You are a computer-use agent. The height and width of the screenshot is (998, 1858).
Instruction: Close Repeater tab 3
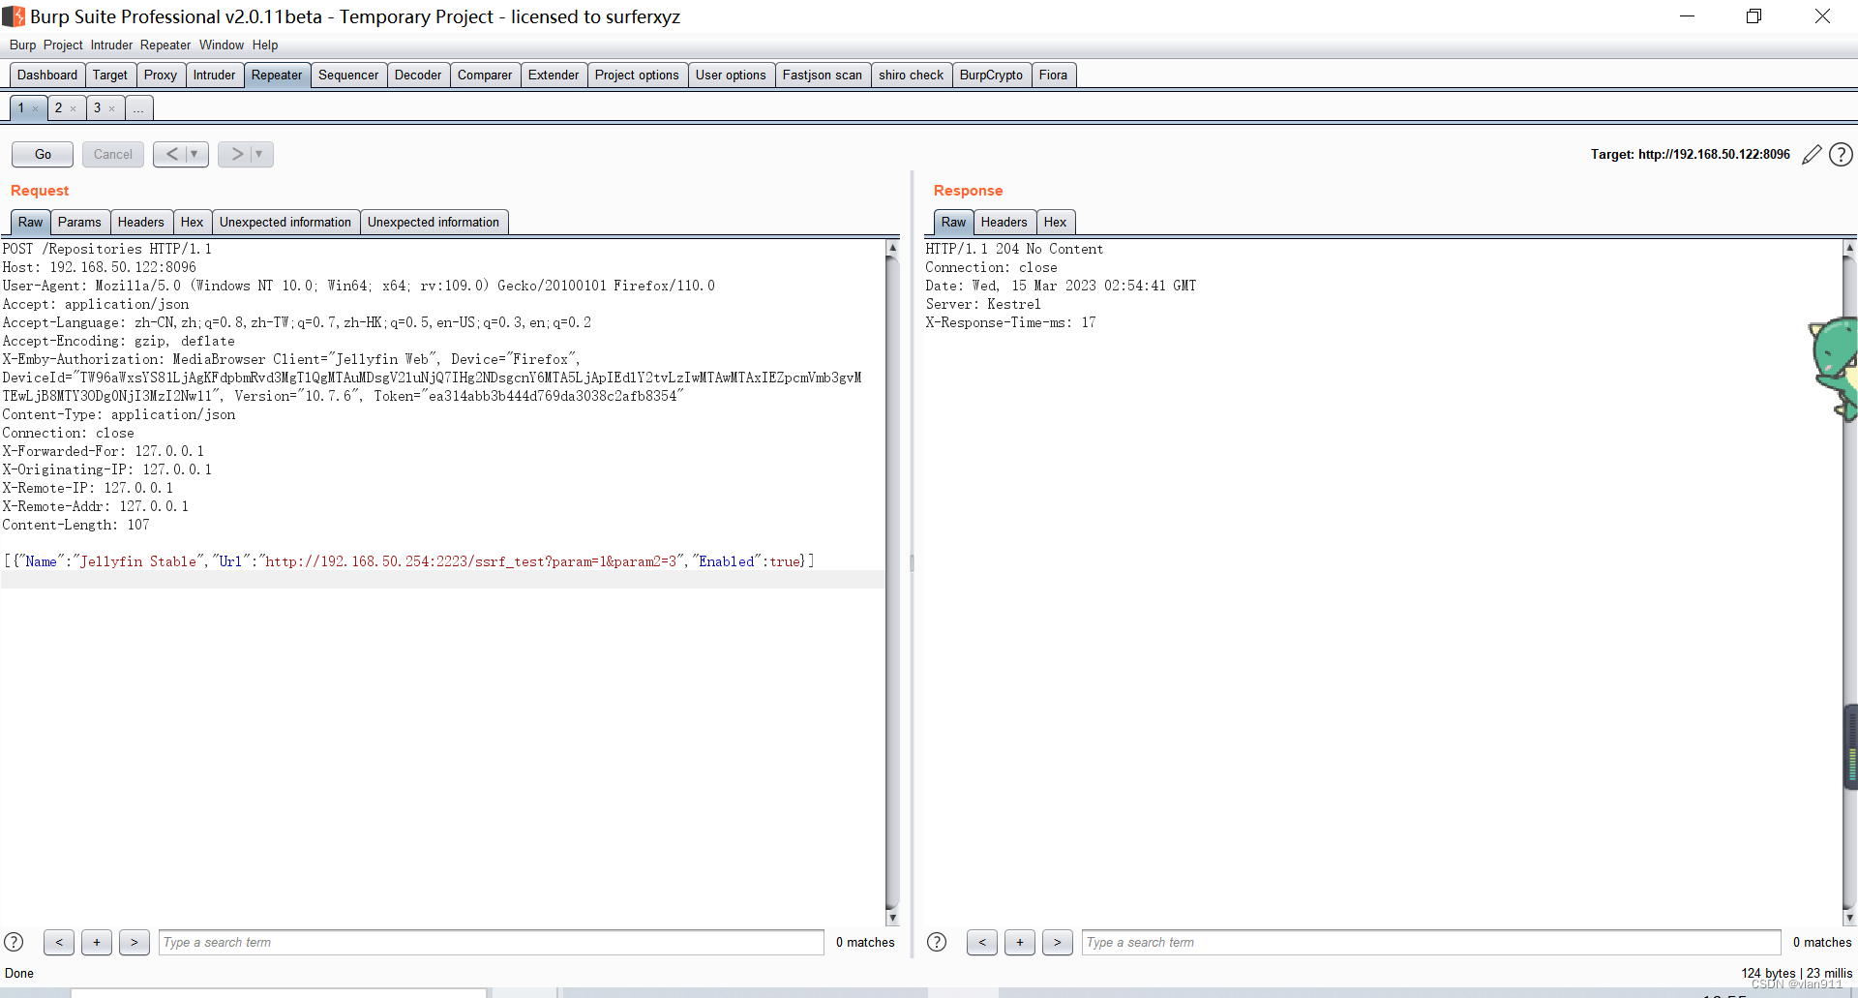point(111,108)
